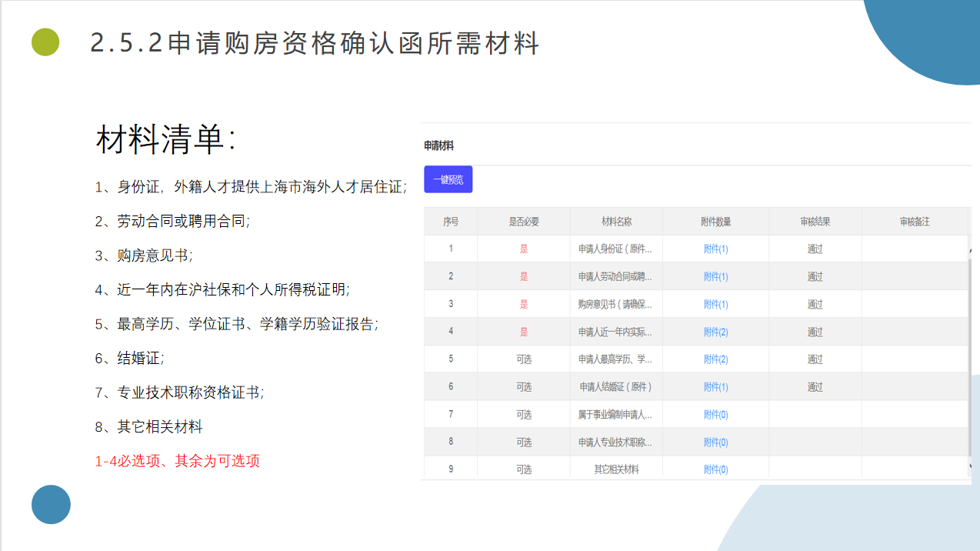
Task: Click the table scrollbar down arrow
Action: pyautogui.click(x=970, y=466)
